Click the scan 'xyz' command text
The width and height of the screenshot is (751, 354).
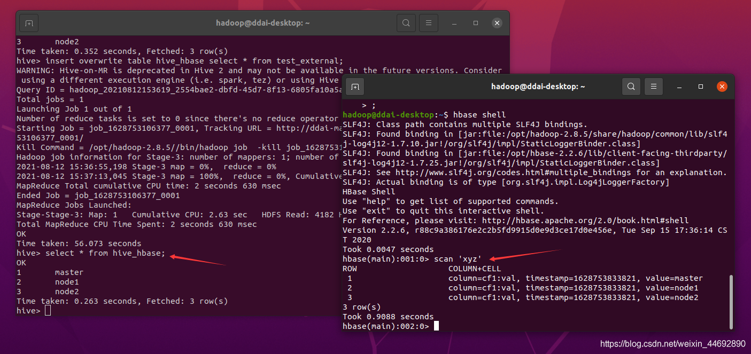[458, 259]
